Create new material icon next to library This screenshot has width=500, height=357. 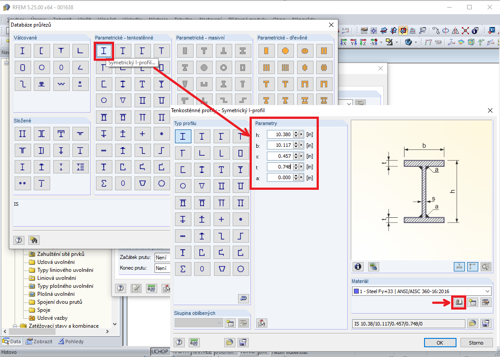(472, 302)
